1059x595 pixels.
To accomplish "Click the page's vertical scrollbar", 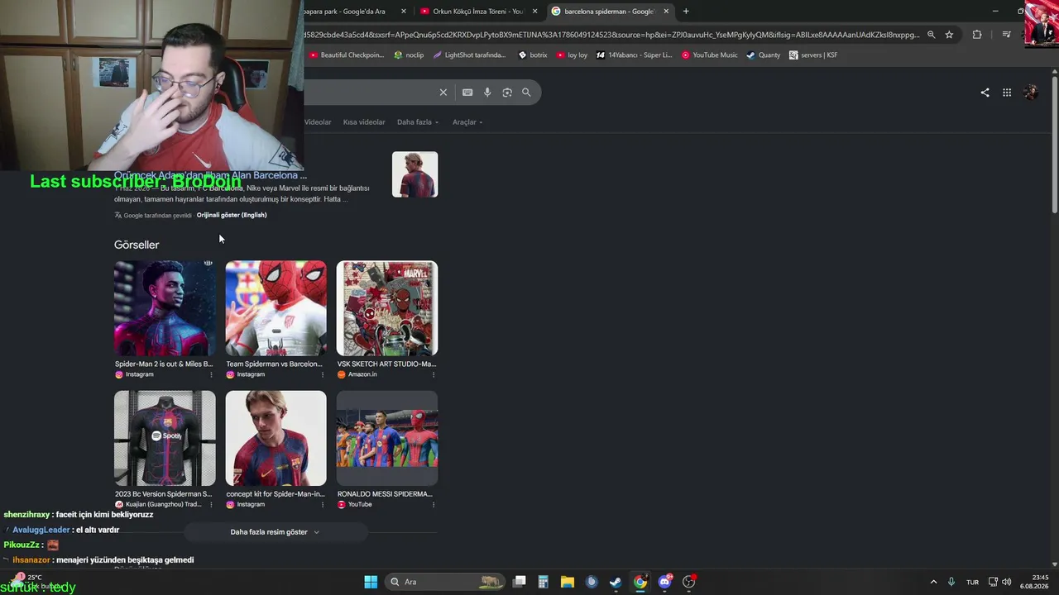I will 1054,145.
